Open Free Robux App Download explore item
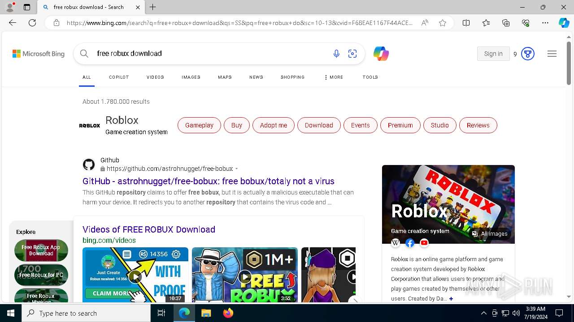The height and width of the screenshot is (322, 574). 41,250
